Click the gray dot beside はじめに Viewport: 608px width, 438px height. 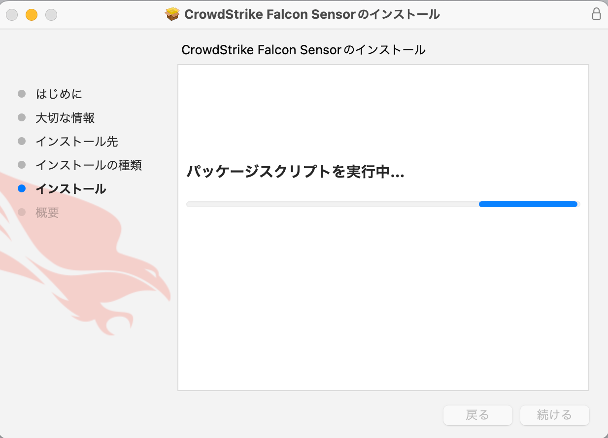[22, 94]
